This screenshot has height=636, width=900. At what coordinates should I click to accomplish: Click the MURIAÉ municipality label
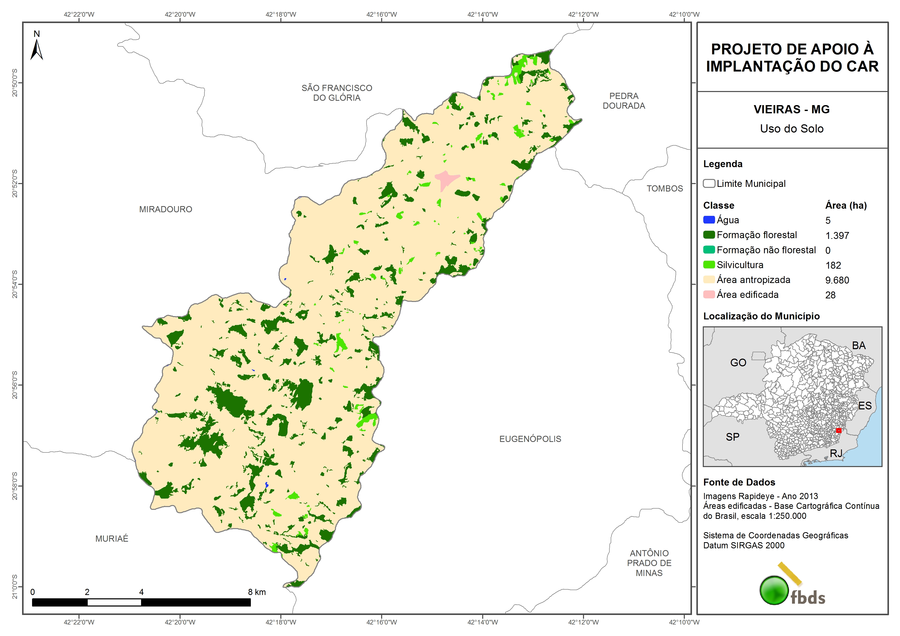tap(112, 538)
